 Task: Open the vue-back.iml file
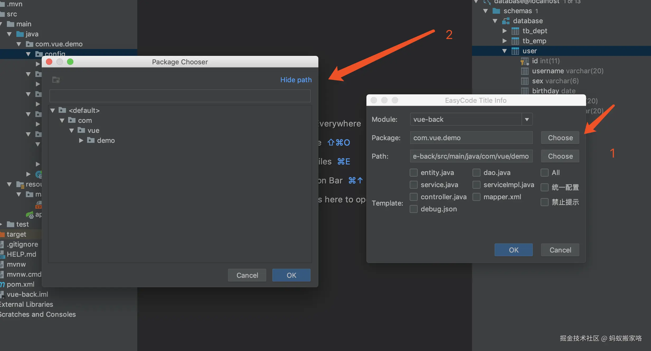[27, 294]
